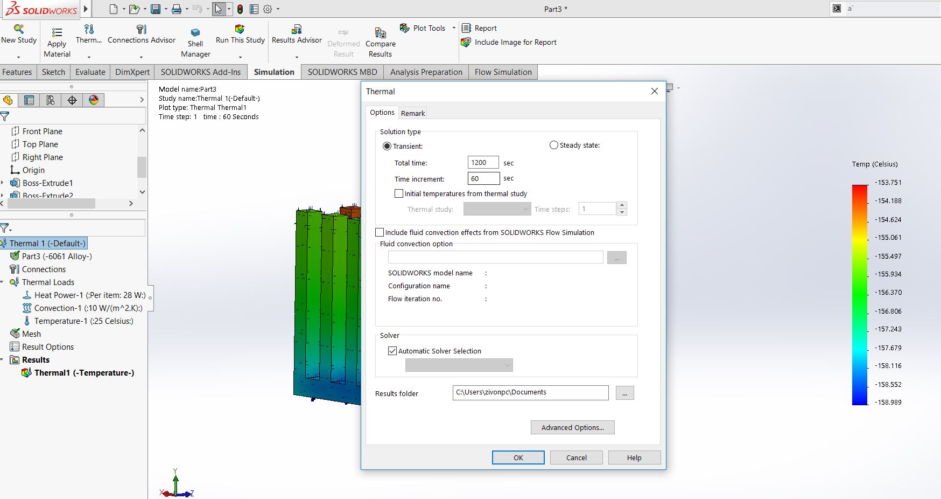Screen dimensions: 941x499
Task: Click the Help button
Action: pos(634,458)
